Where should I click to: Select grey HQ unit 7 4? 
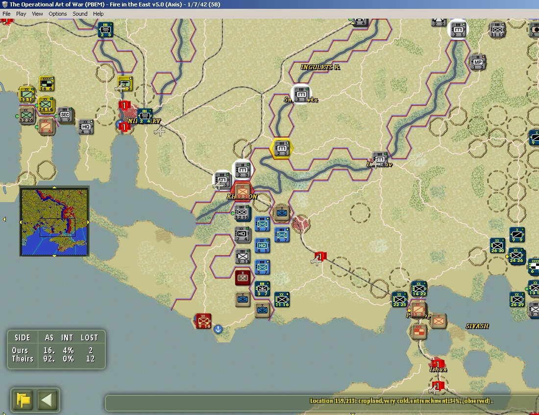tap(243, 234)
